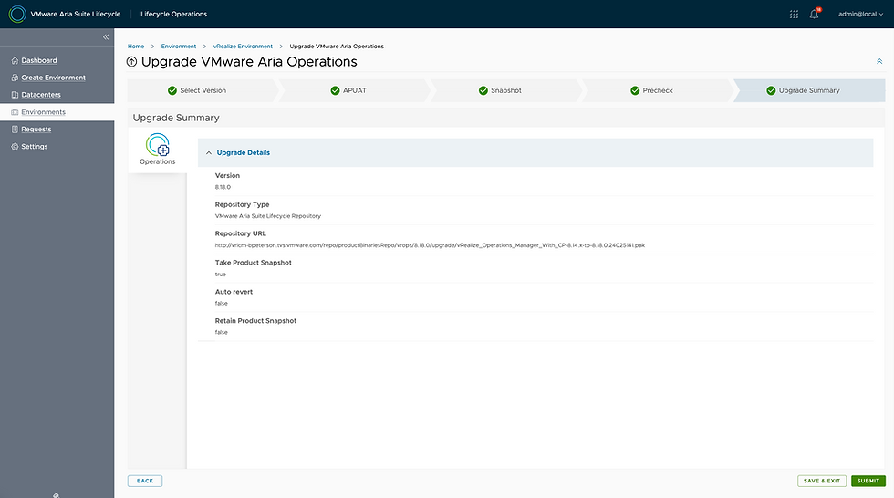Open the admin@local user dropdown
This screenshot has height=498, width=894.
tap(860, 15)
